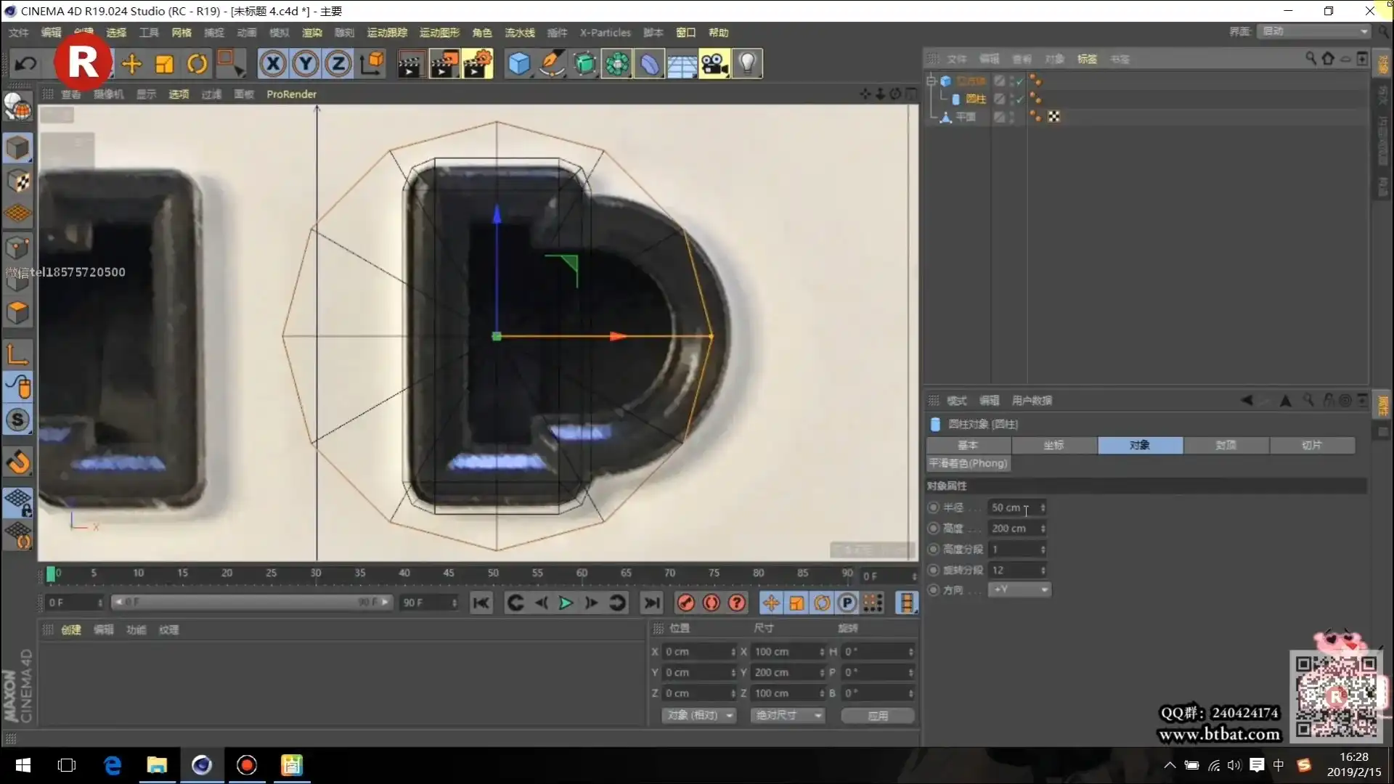1394x784 pixels.
Task: Click the pen/spline drawing icon
Action: click(x=552, y=63)
